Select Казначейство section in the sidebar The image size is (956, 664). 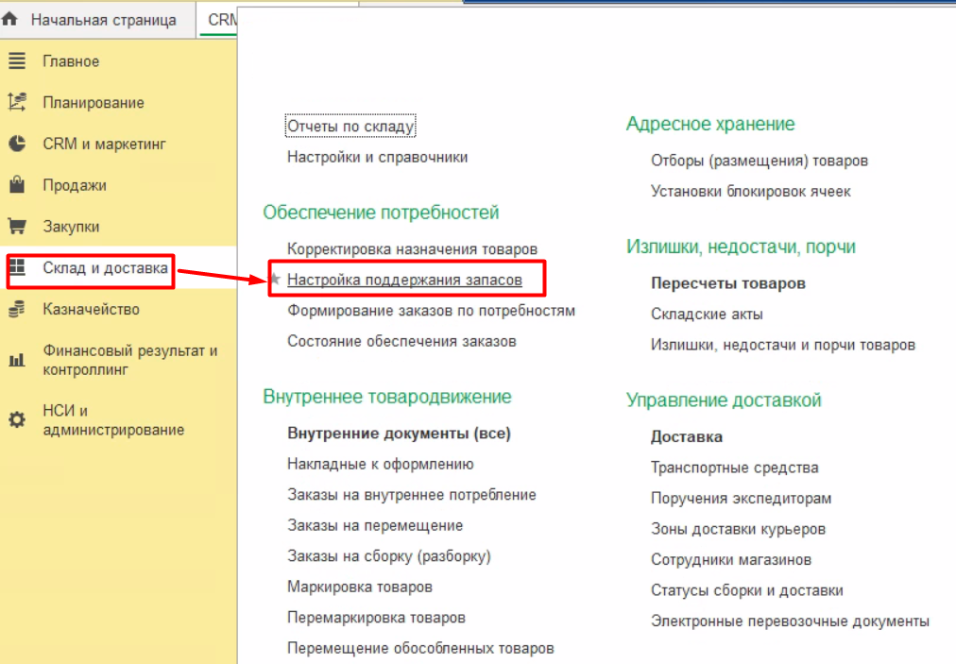[x=91, y=309]
